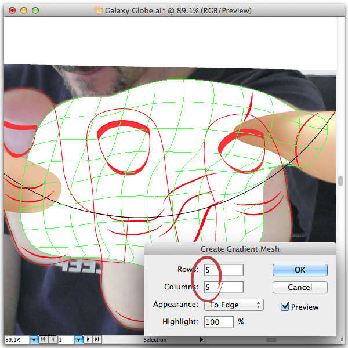Click into the Rows input field

224,270
